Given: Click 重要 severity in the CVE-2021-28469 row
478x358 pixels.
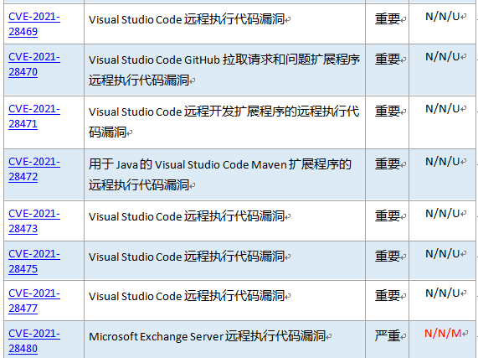Looking at the screenshot, I should tap(388, 19).
